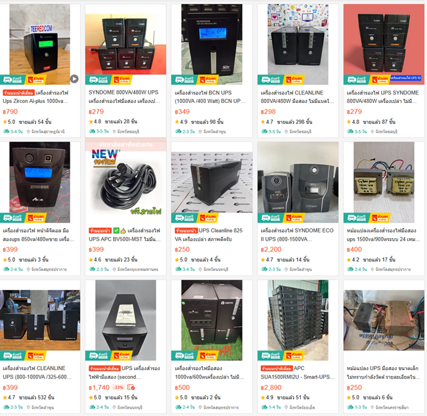Click star rating icon on APC SUA1500RMI2U listing
This screenshot has height=416, width=427.
tap(263, 398)
